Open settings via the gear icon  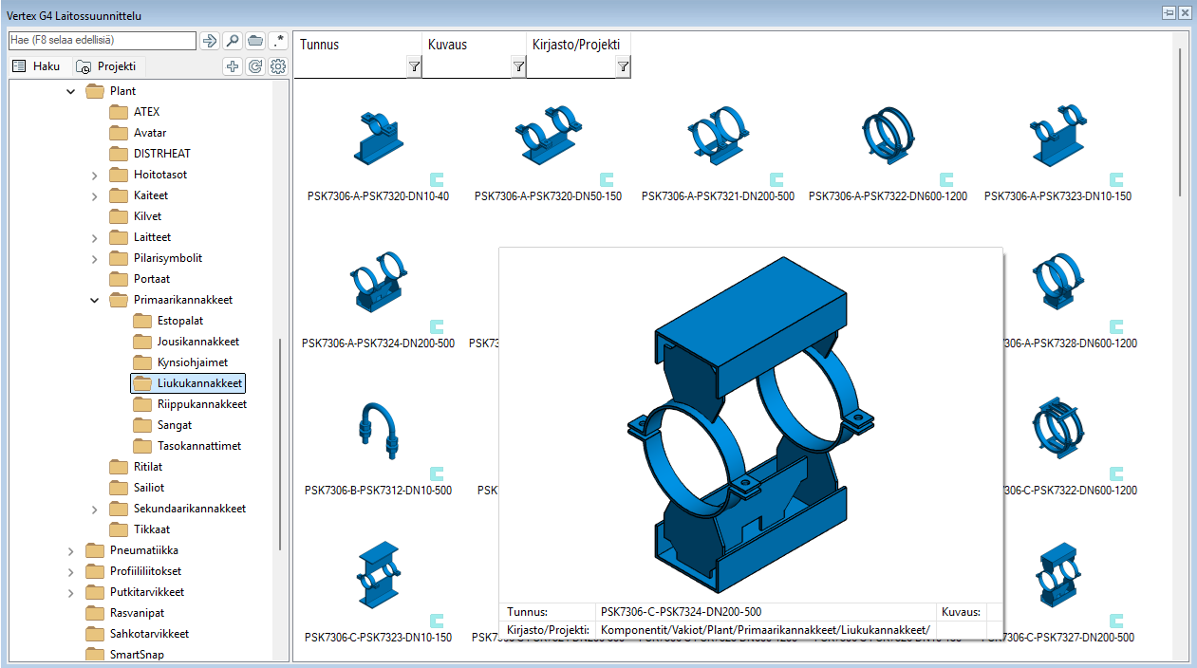277,66
